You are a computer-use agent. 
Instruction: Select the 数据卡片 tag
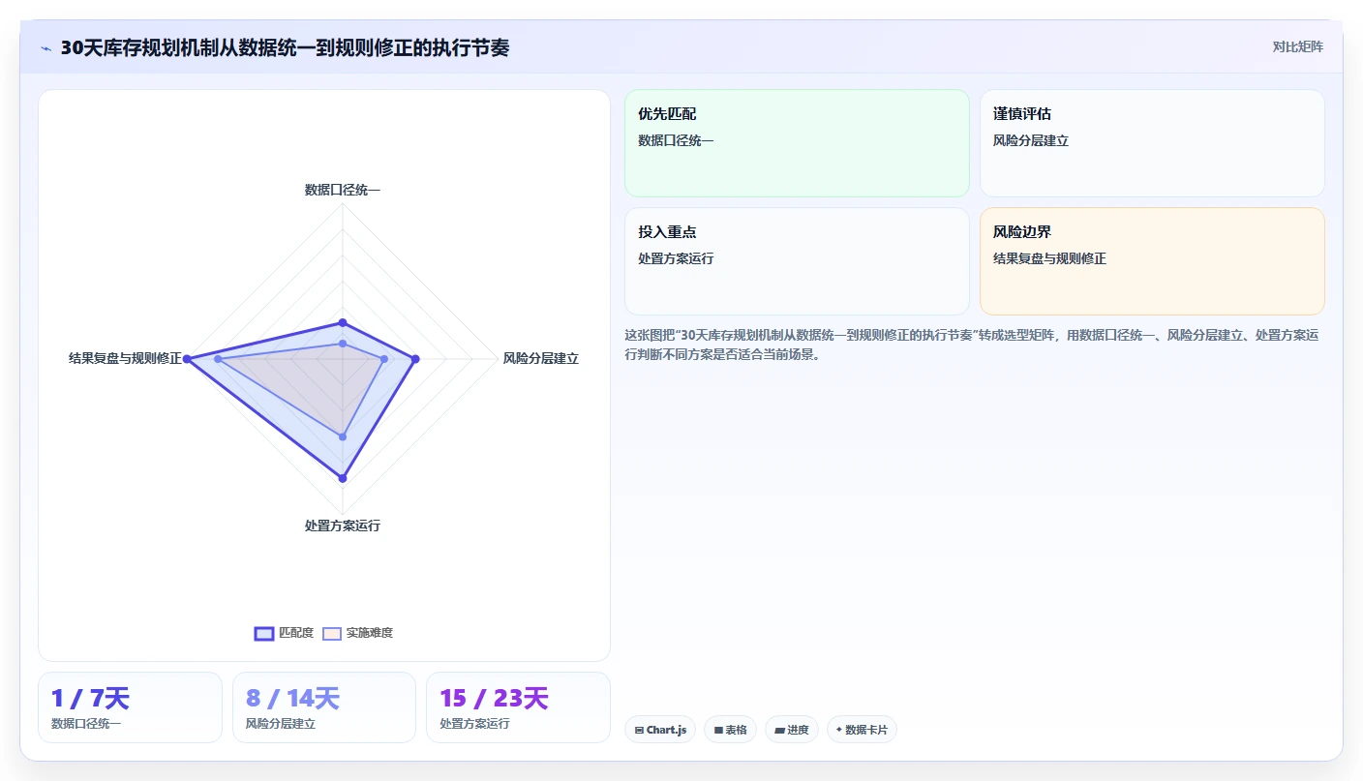click(862, 730)
